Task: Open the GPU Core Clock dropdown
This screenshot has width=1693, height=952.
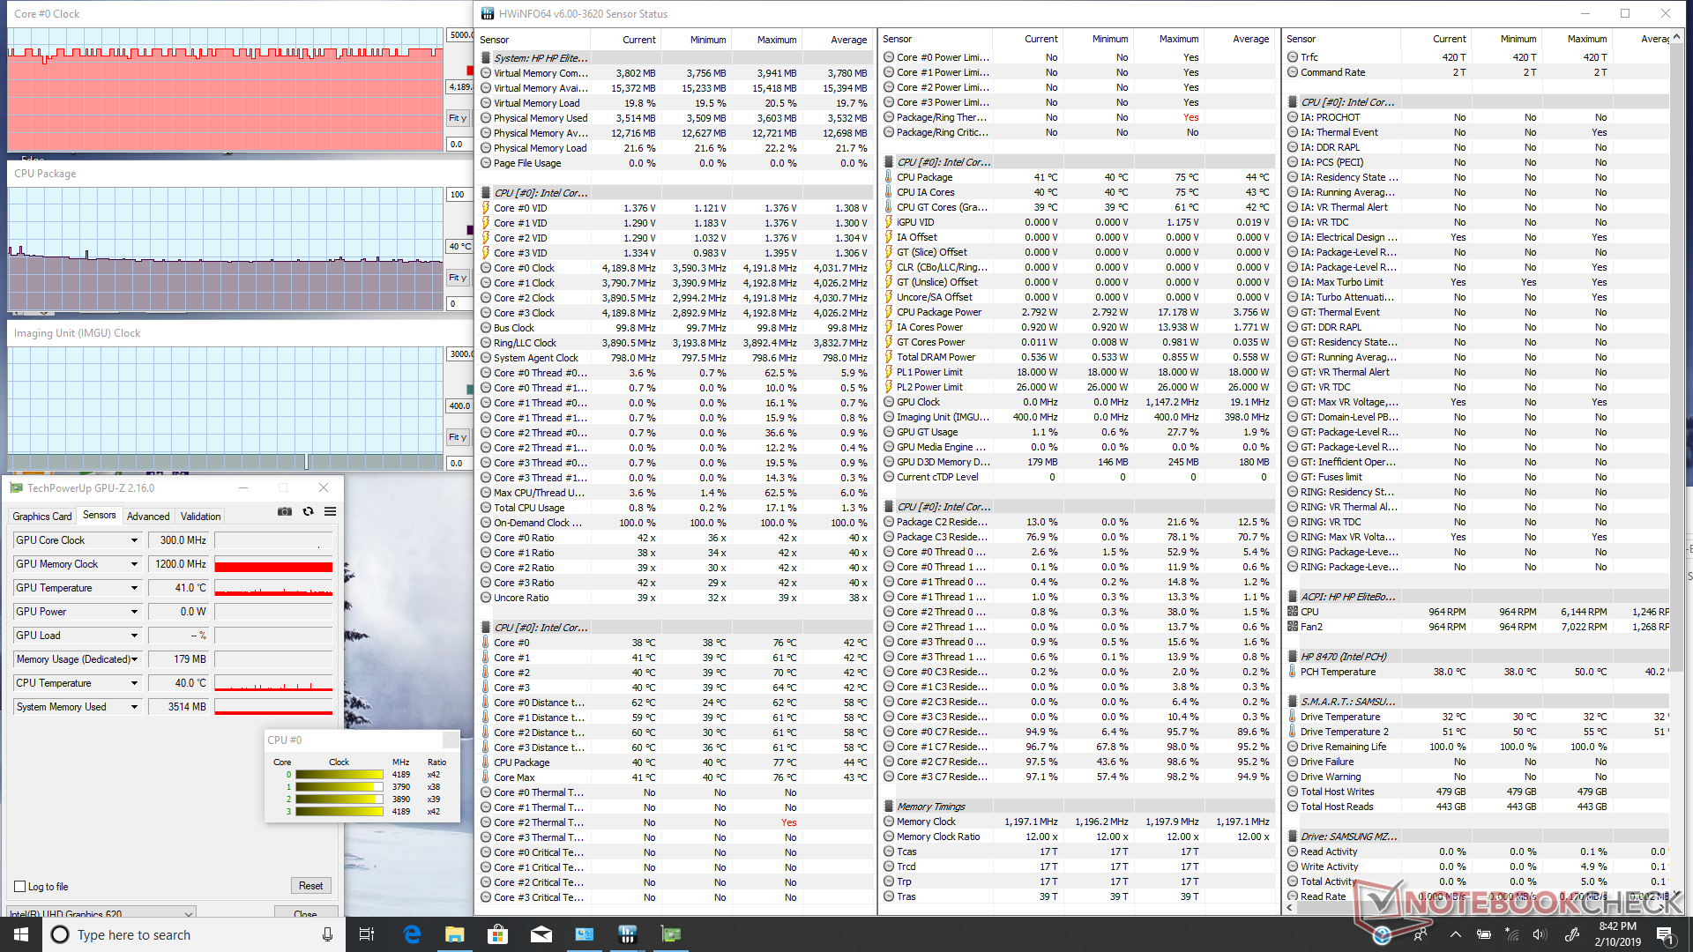Action: [x=134, y=540]
